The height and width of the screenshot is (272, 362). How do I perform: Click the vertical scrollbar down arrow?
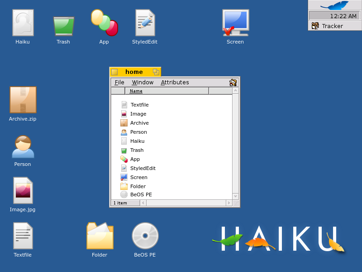click(x=235, y=196)
